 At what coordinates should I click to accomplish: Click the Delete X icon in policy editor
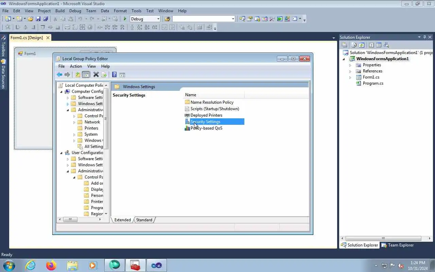click(x=96, y=75)
